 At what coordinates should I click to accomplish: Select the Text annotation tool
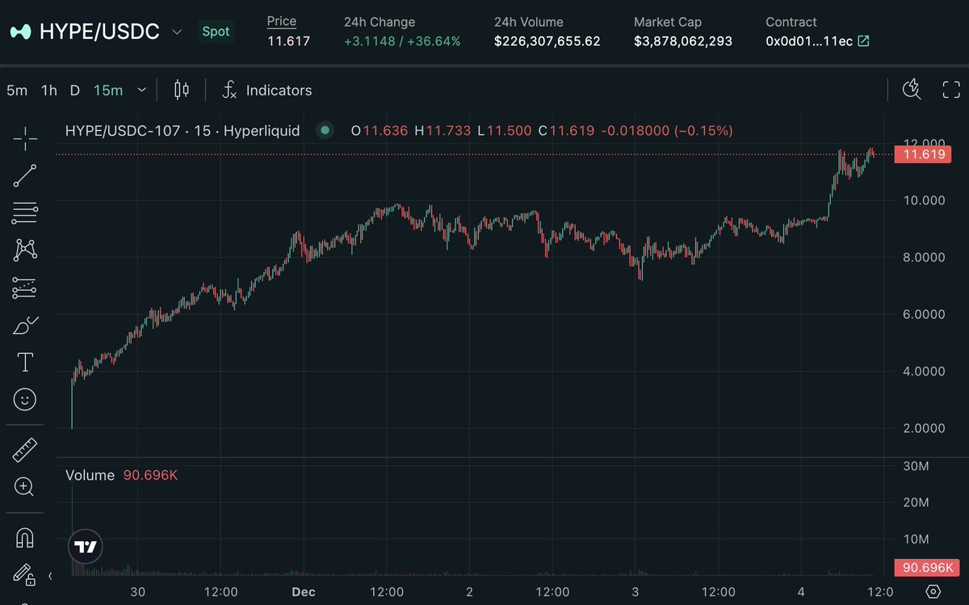click(x=25, y=363)
